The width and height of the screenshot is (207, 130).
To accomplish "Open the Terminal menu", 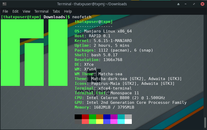I will tap(41, 11).
